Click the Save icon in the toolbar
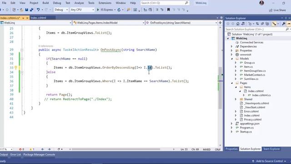This screenshot has height=164, width=291. (x=26, y=10)
